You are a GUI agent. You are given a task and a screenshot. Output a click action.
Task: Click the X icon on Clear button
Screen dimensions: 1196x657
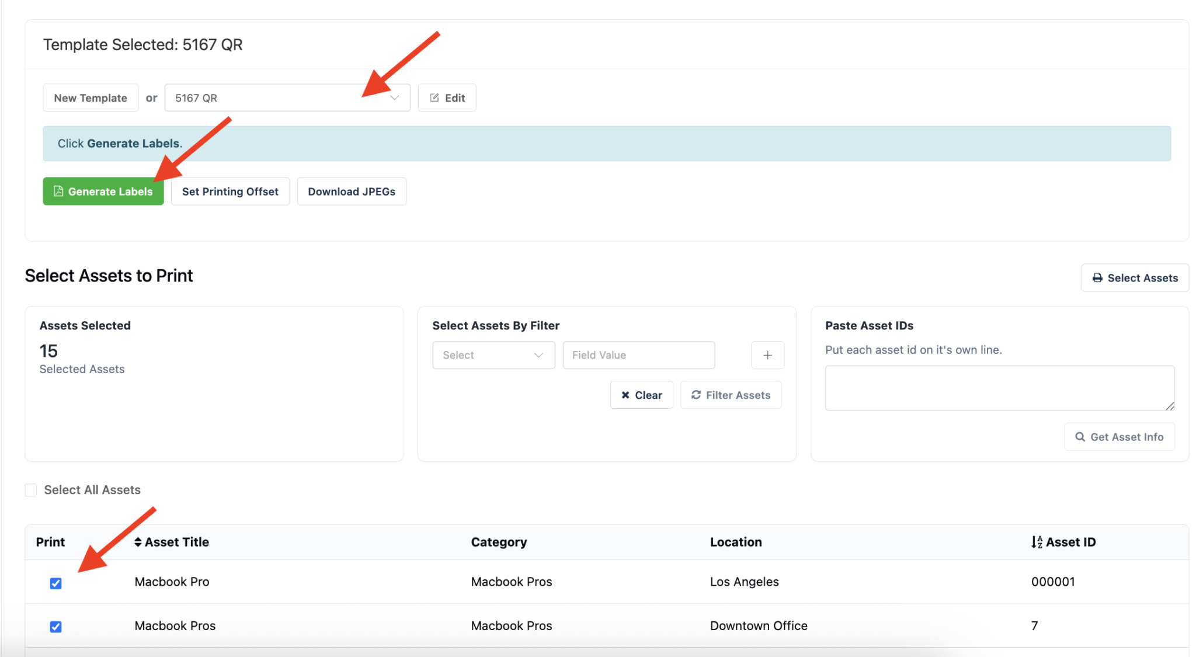pos(625,395)
